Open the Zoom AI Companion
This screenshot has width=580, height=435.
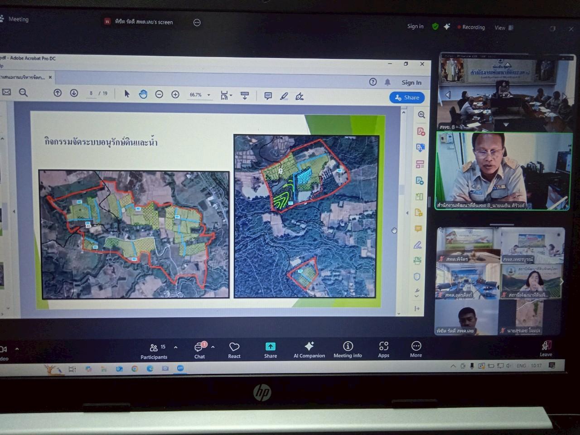(309, 349)
